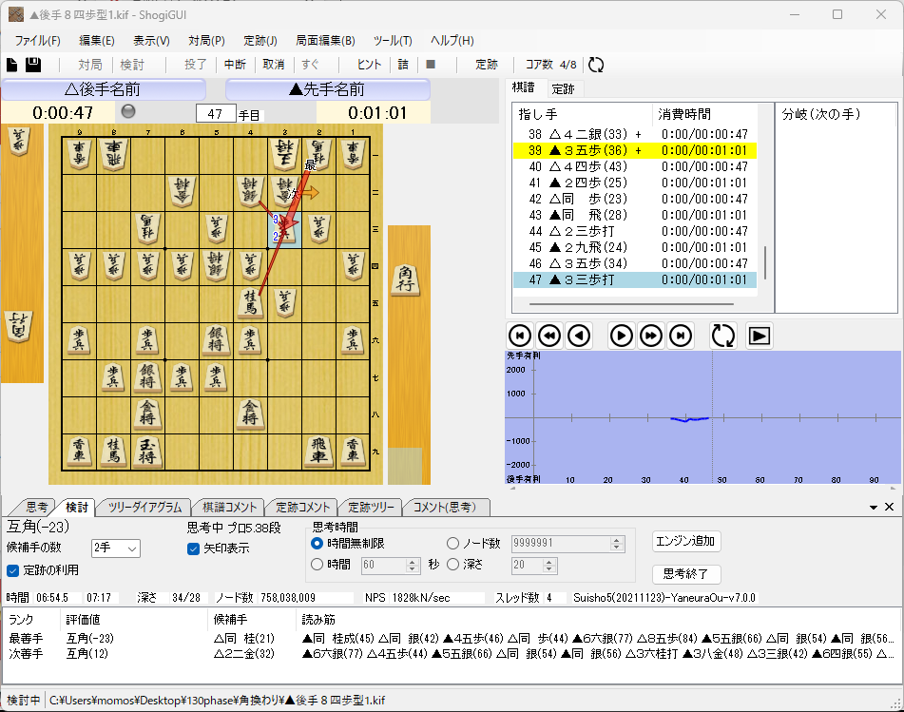The image size is (904, 712).
Task: Select ノード数 radio button
Action: click(x=453, y=543)
